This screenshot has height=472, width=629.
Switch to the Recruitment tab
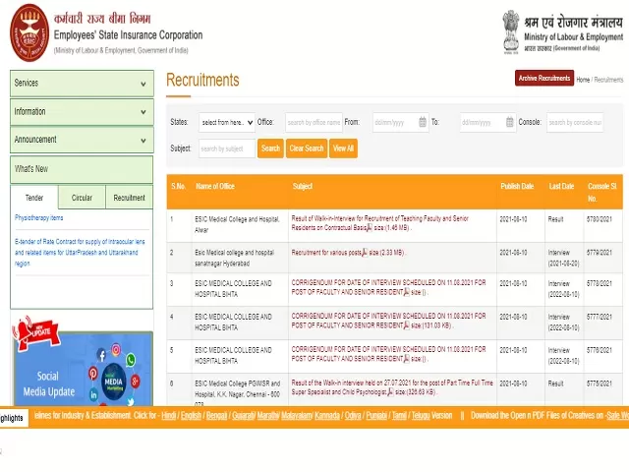point(129,198)
